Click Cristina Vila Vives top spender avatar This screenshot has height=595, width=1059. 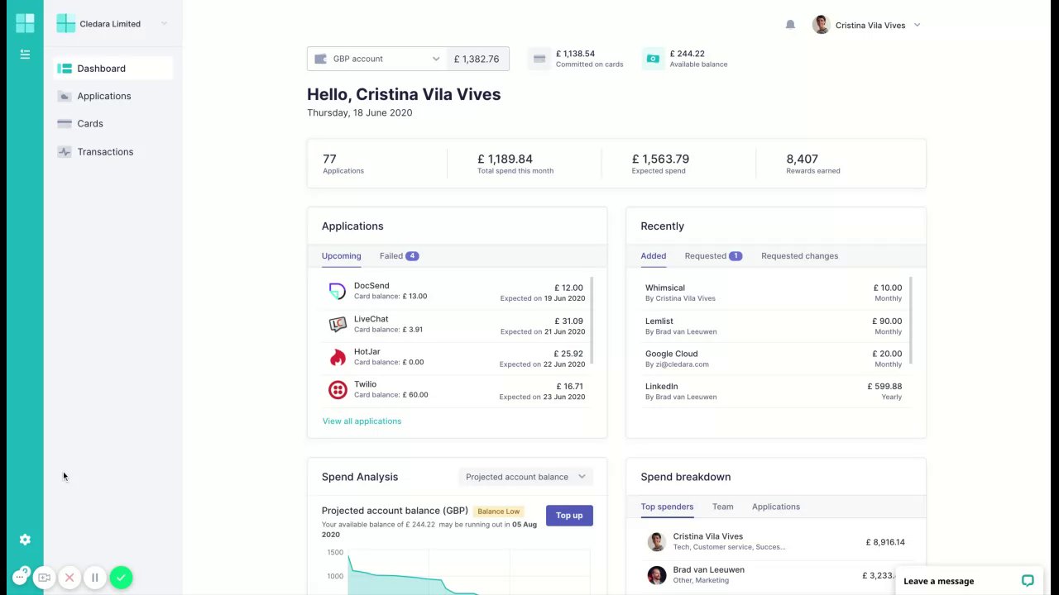tap(657, 542)
